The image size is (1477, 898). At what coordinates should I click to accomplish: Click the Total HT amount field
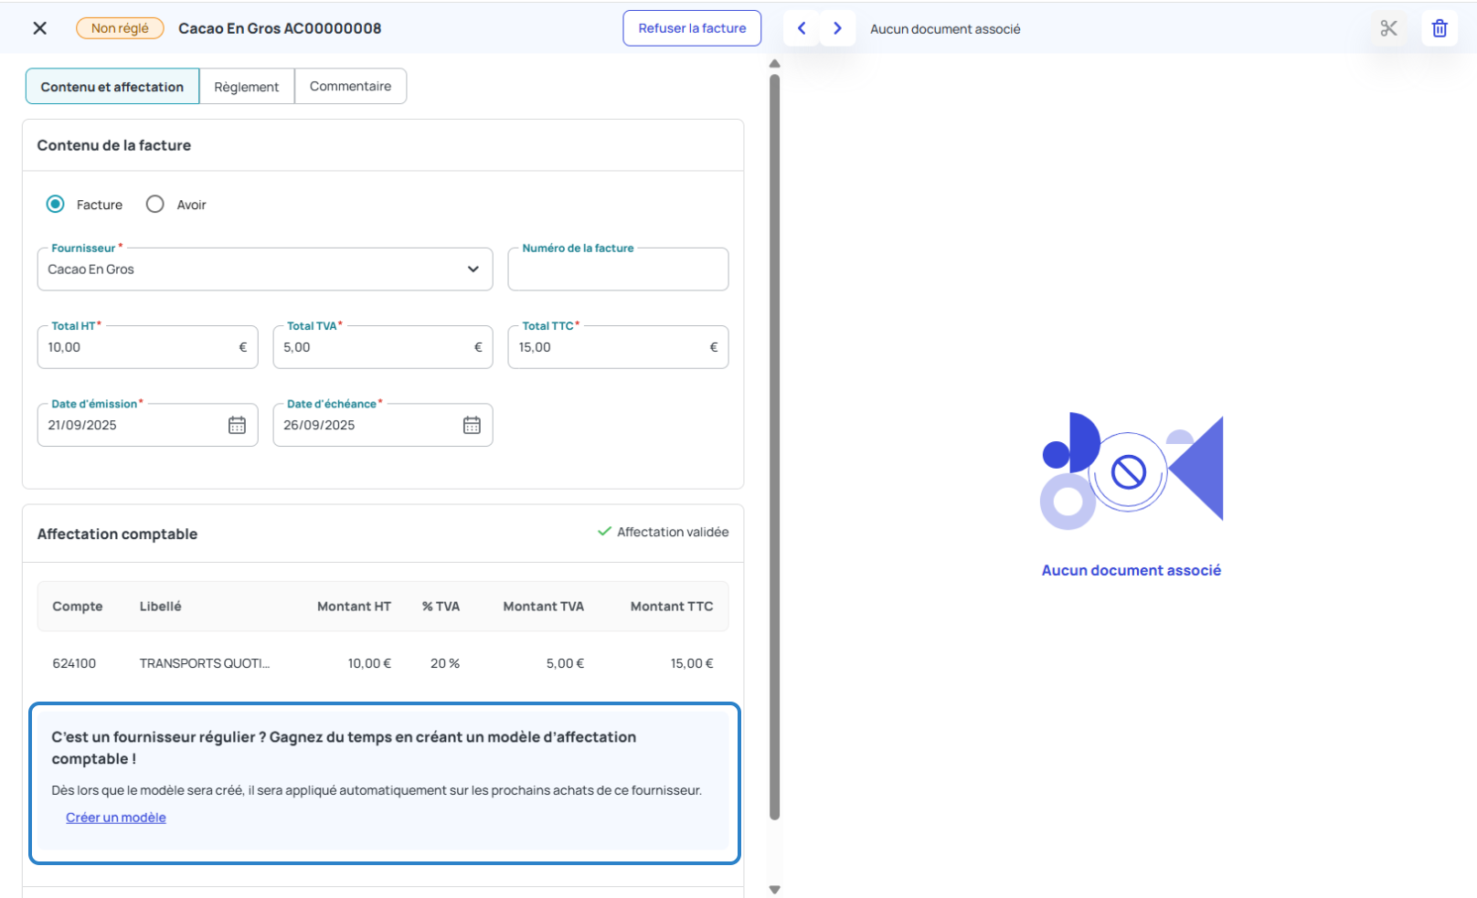pyautogui.click(x=137, y=348)
